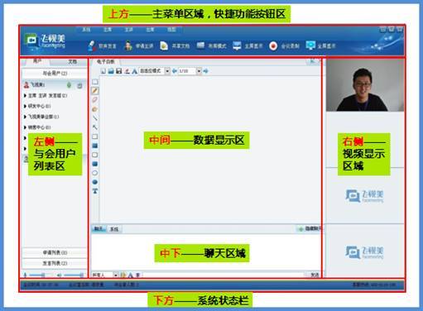Click the attendee users list header
This screenshot has height=311, width=423.
55,73
